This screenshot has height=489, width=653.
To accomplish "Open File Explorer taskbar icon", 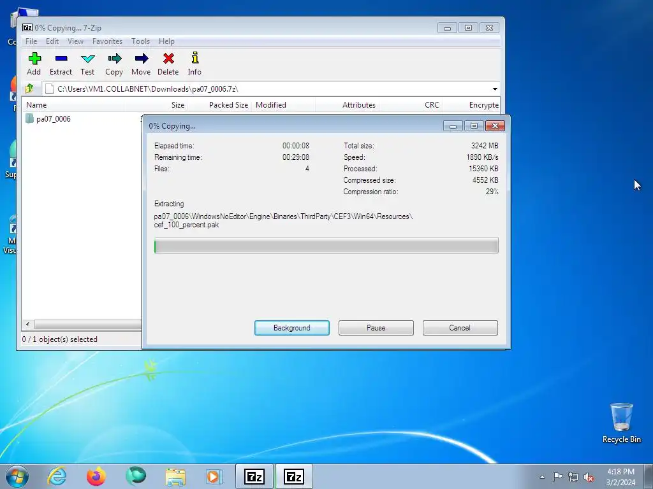I will click(175, 476).
